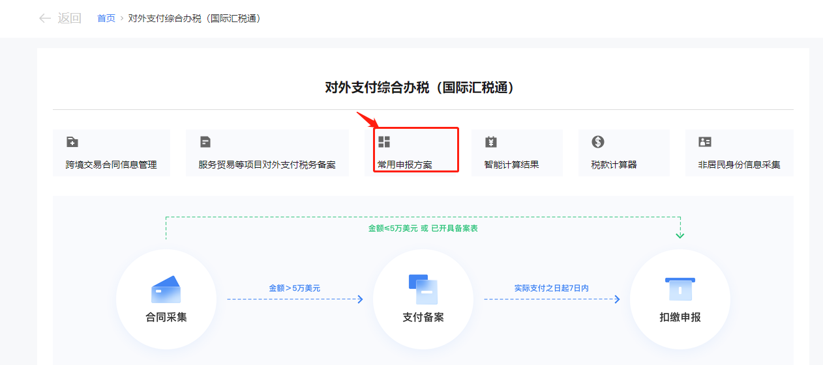Click the grid icon for 常用申报方案
Screen dimensions: 823x365
point(384,142)
